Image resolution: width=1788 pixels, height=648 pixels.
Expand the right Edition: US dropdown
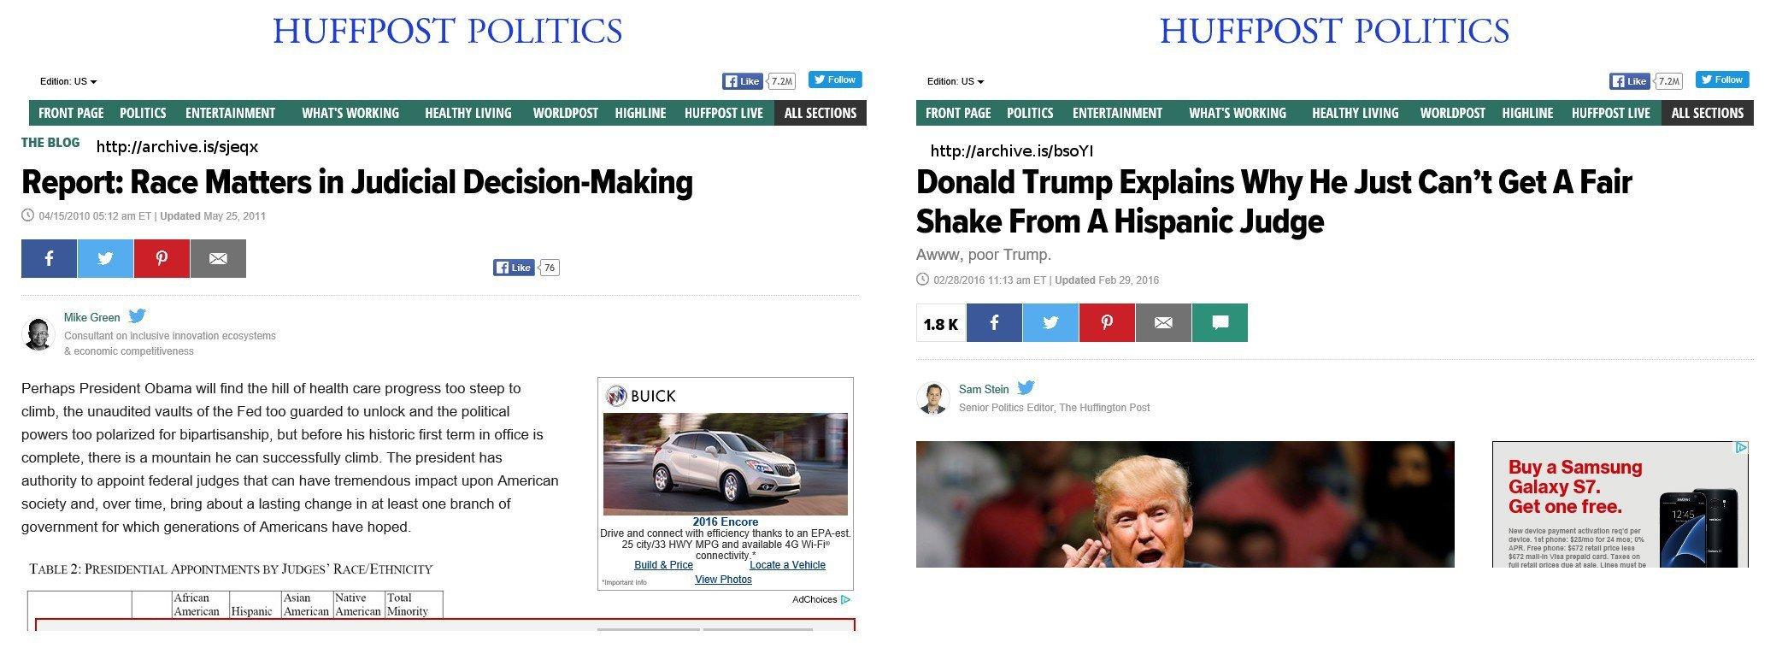pos(956,81)
